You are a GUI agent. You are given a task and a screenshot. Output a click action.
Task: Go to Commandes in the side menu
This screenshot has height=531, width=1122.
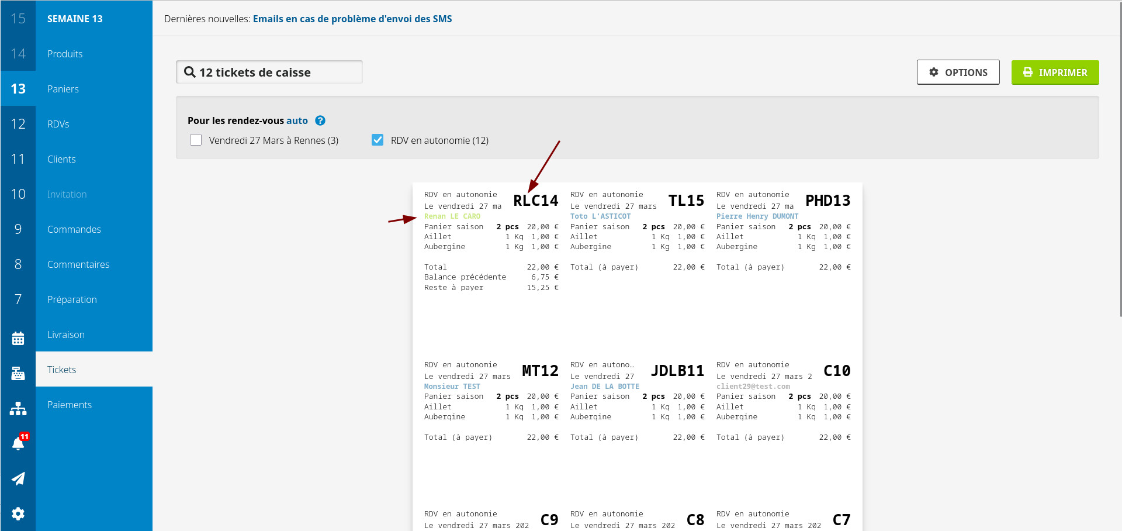point(74,229)
